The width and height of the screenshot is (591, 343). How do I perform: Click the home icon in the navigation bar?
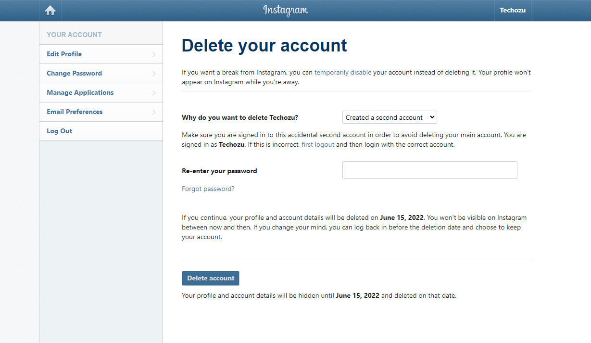tap(50, 10)
